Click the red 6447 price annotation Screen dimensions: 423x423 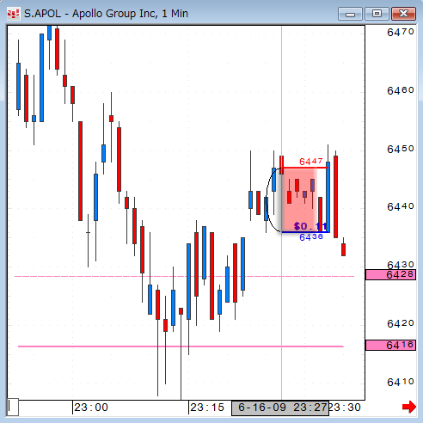(x=311, y=162)
